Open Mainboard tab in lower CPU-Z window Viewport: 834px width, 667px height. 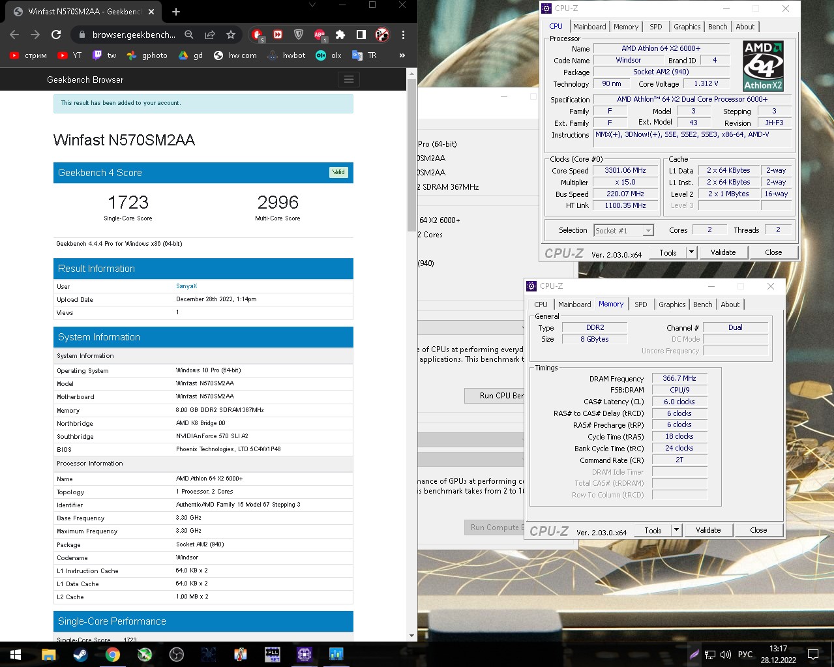coord(574,304)
